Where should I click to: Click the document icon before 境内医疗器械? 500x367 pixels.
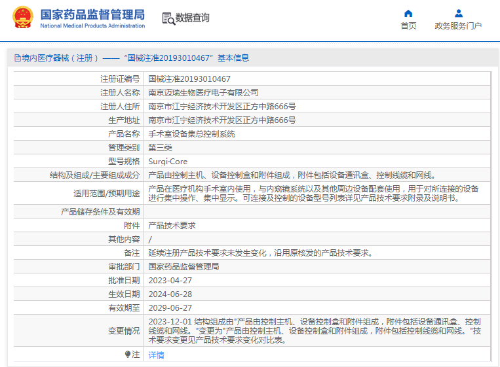[x=18, y=58]
